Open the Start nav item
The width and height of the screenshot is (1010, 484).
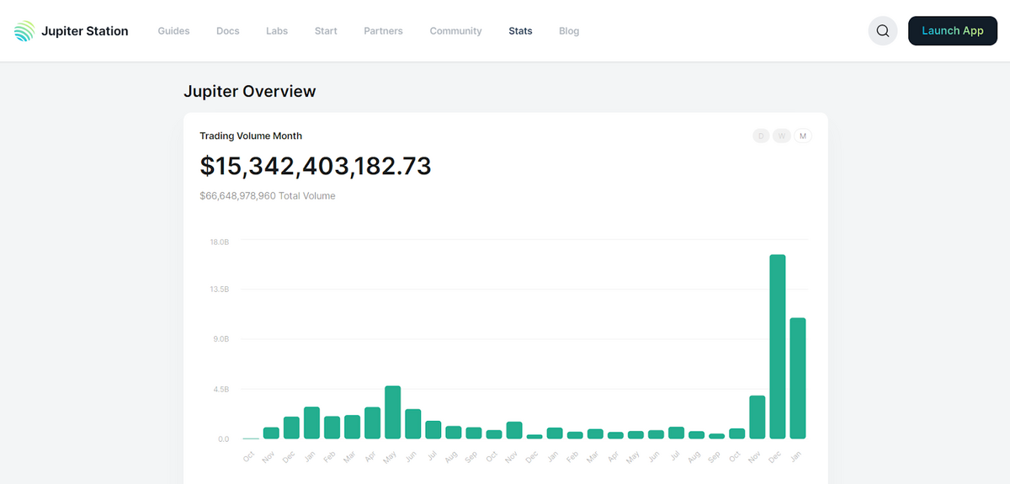point(326,31)
